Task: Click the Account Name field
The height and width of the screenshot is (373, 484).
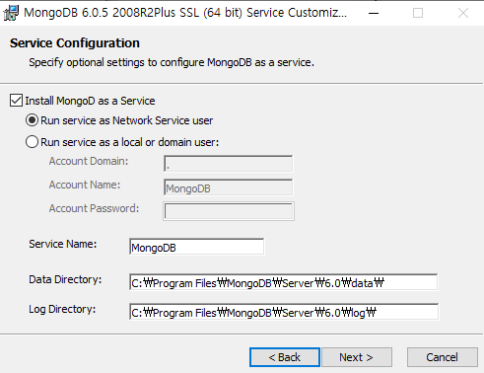Action: 228,187
